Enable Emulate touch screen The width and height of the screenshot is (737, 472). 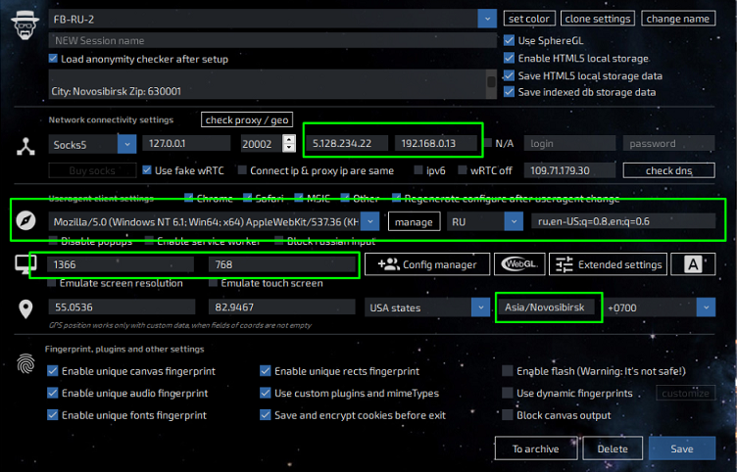(213, 283)
